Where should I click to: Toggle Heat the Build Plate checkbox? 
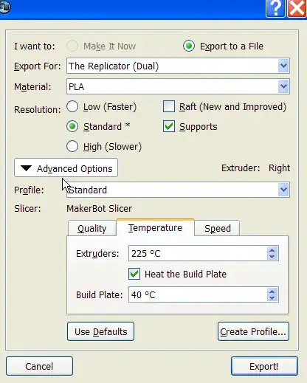[x=134, y=274]
